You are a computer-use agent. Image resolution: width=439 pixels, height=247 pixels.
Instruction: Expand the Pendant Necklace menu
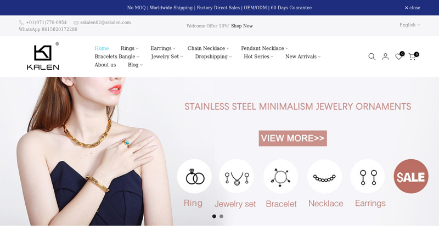pos(264,48)
